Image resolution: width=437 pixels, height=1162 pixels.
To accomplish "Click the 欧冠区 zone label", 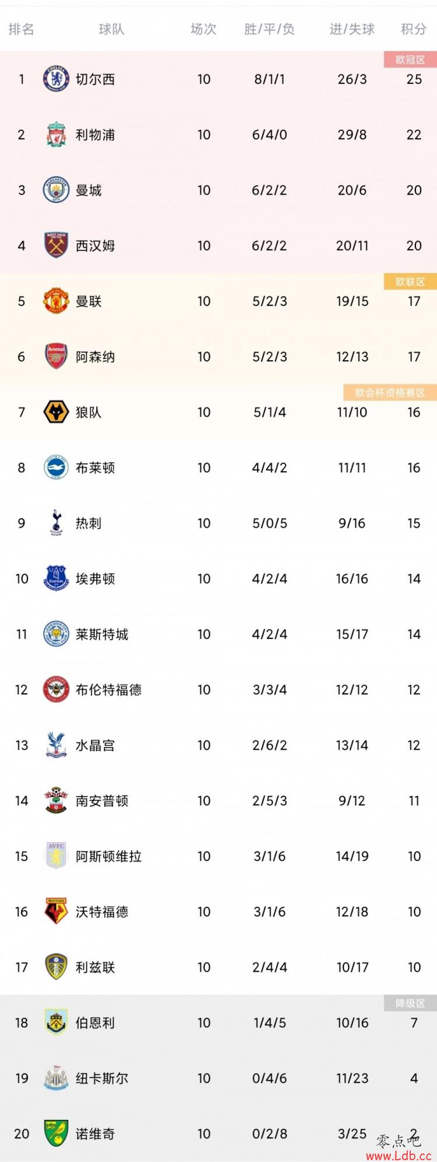I will point(410,60).
